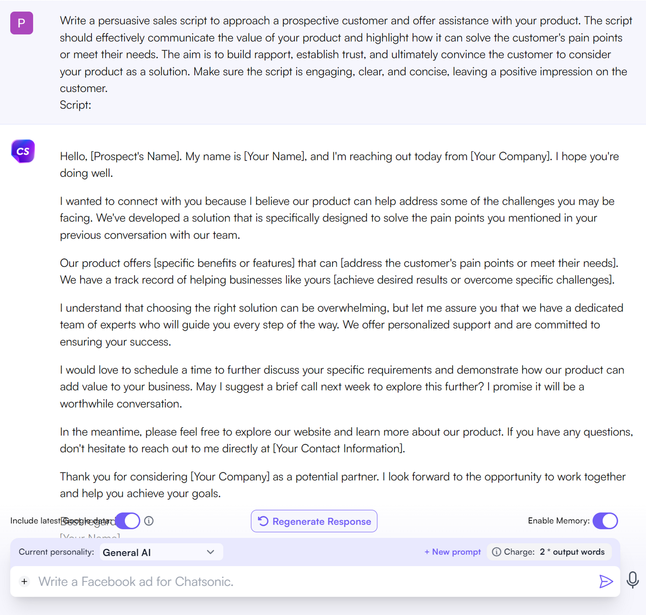The width and height of the screenshot is (646, 615).
Task: Toggle the Include latest Google data switch
Action: [128, 521]
